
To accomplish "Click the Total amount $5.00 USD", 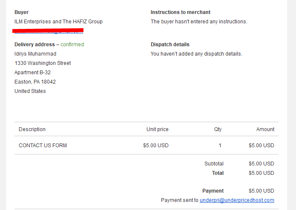I will 262,173.
